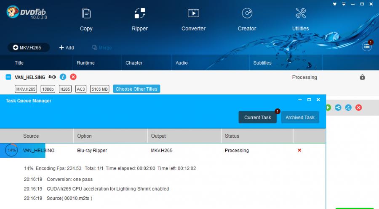Click the Encoding Fps progress summary line
Image resolution: width=379 pixels, height=209 pixels.
click(110, 168)
